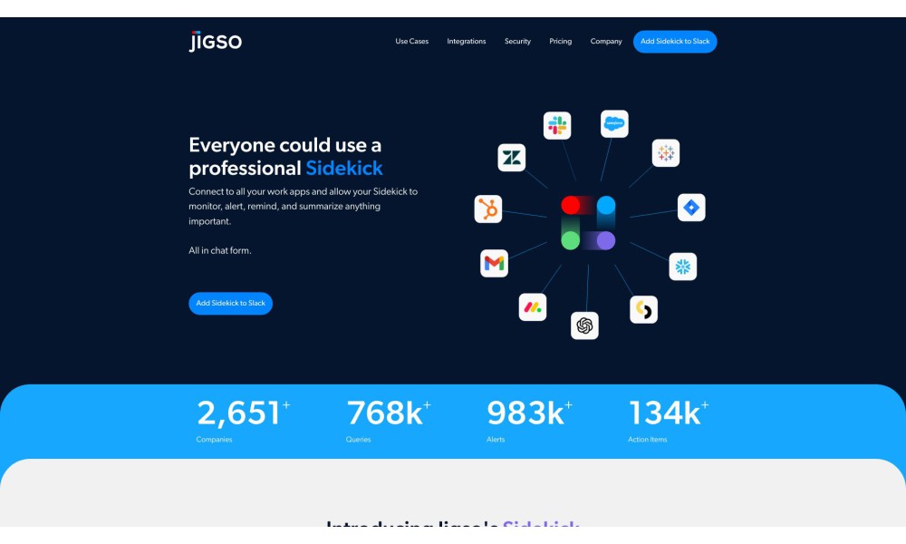Click the Jira diamond icon
906x544 pixels.
coord(691,208)
